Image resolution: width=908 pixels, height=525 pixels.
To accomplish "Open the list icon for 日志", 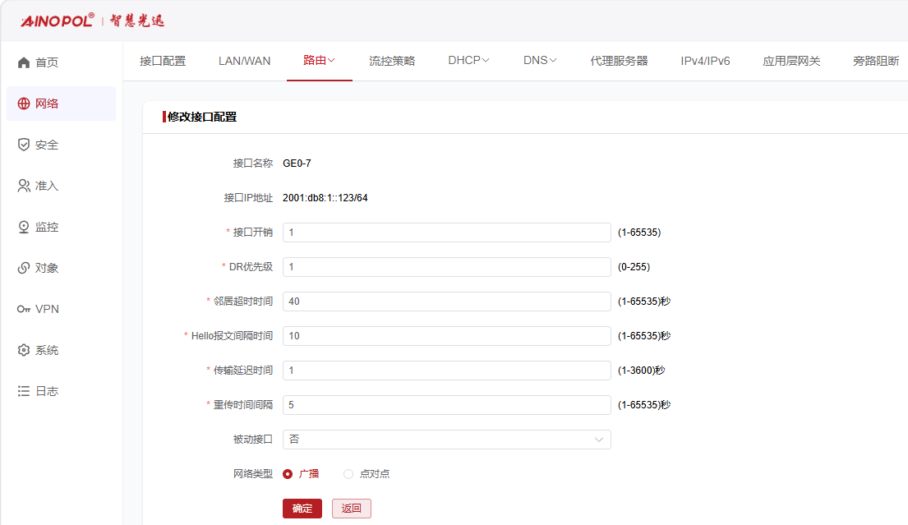I will pos(24,391).
